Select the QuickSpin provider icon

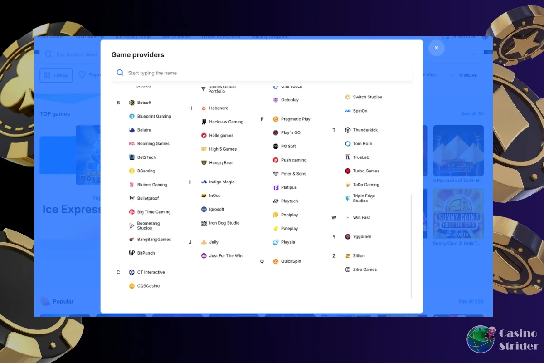276,261
